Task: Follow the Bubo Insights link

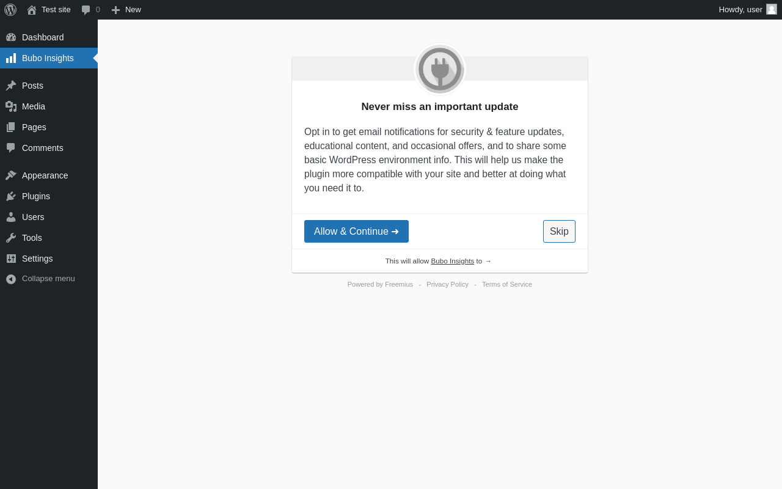Action: coord(453,261)
